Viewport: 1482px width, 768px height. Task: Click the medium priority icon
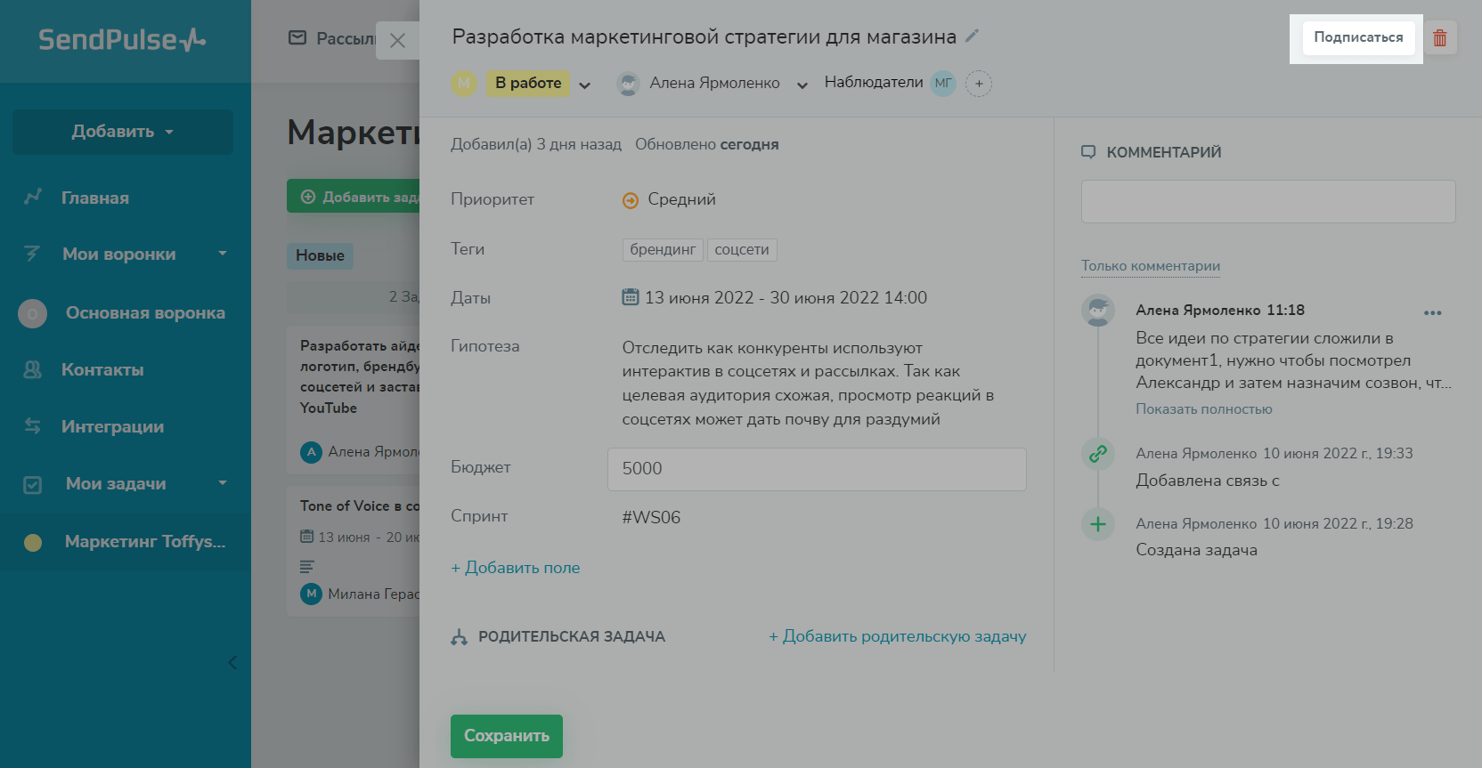coord(631,200)
